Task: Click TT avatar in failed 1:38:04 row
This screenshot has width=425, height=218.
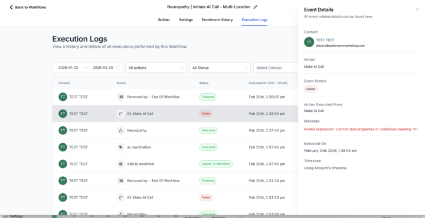Action: pyautogui.click(x=63, y=114)
